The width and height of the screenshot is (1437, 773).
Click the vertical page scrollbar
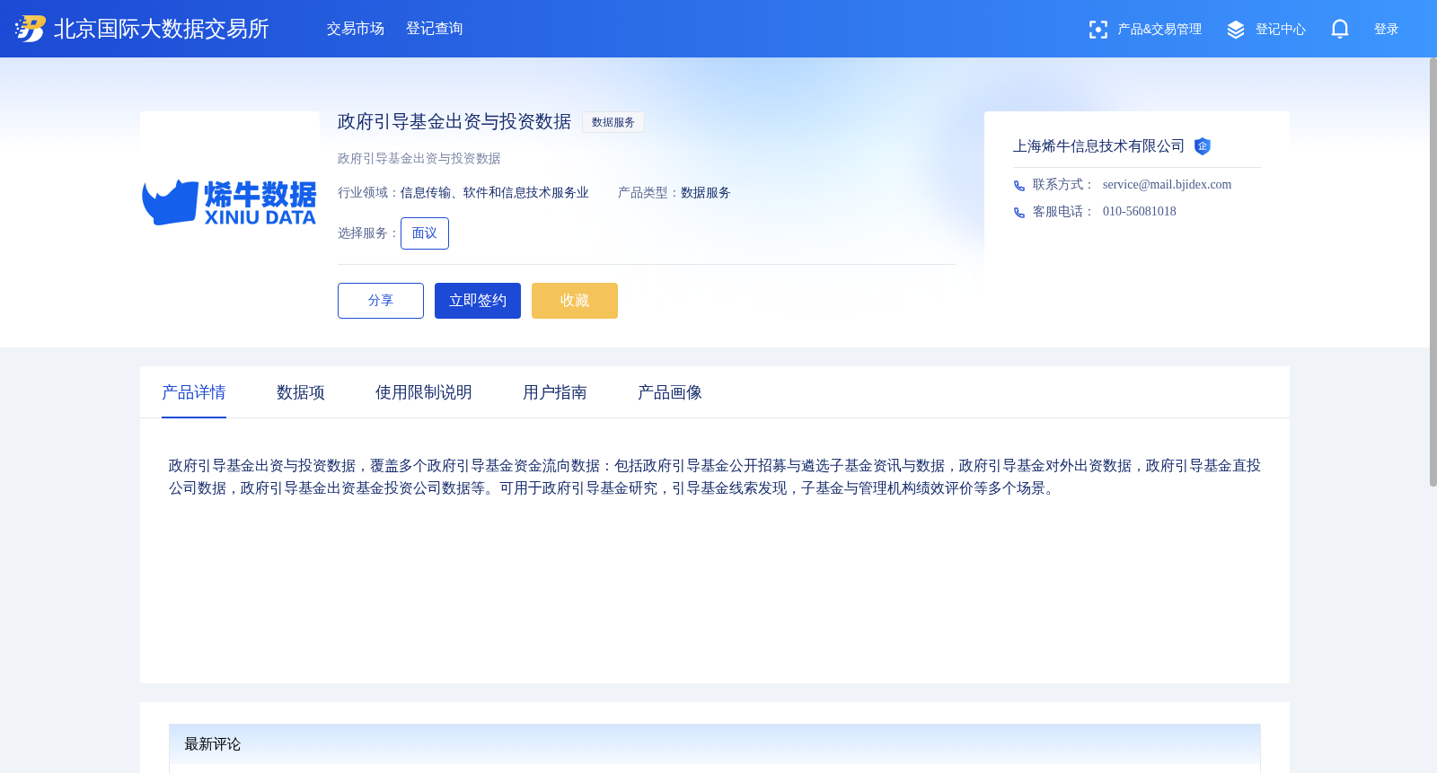(x=1433, y=272)
